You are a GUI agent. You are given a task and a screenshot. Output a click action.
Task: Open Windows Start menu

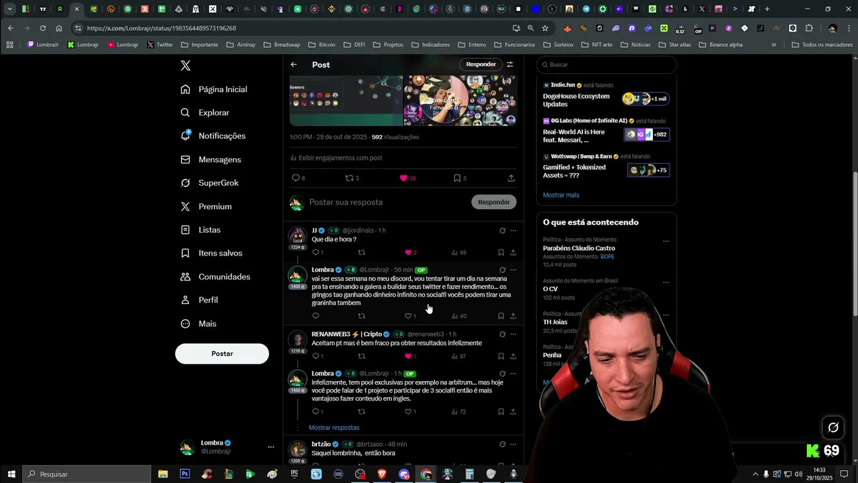click(x=11, y=474)
